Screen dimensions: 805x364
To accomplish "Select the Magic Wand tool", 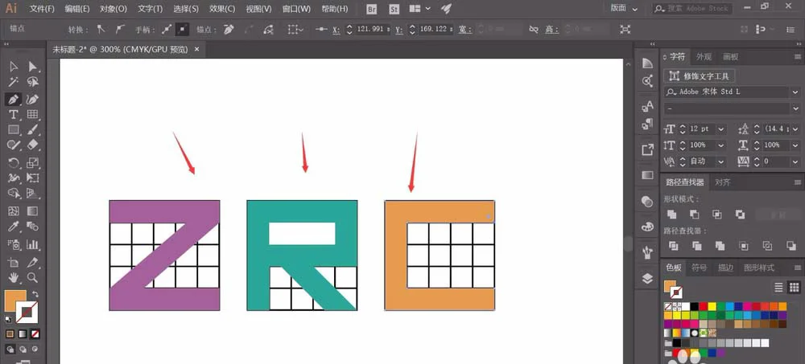I will coord(14,82).
